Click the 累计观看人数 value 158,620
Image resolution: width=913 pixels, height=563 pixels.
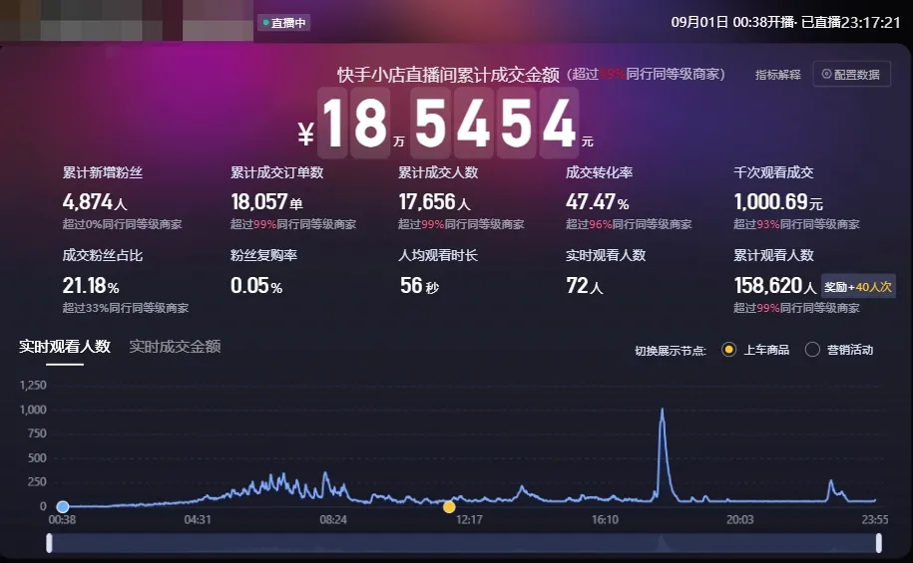click(768, 287)
